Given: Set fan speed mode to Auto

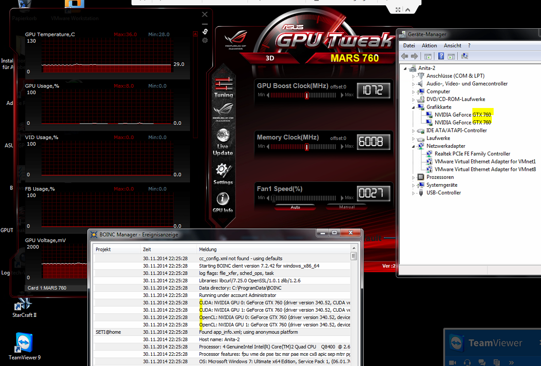Looking at the screenshot, I should (x=295, y=207).
